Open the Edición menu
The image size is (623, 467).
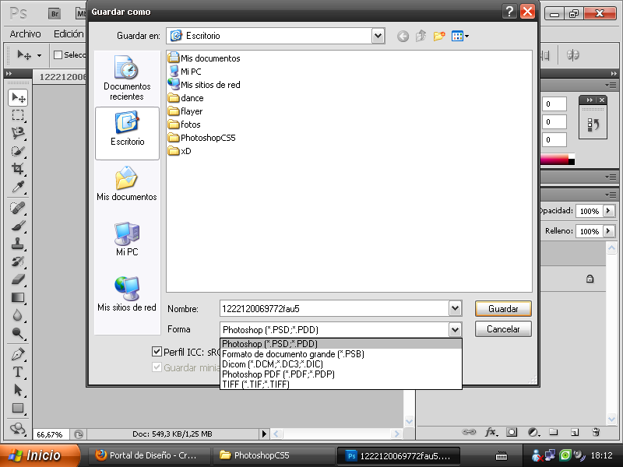(69, 34)
